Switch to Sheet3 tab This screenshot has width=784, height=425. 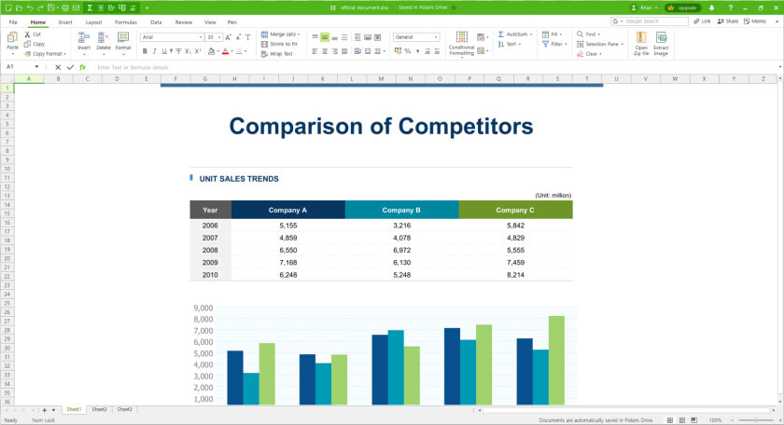(124, 409)
